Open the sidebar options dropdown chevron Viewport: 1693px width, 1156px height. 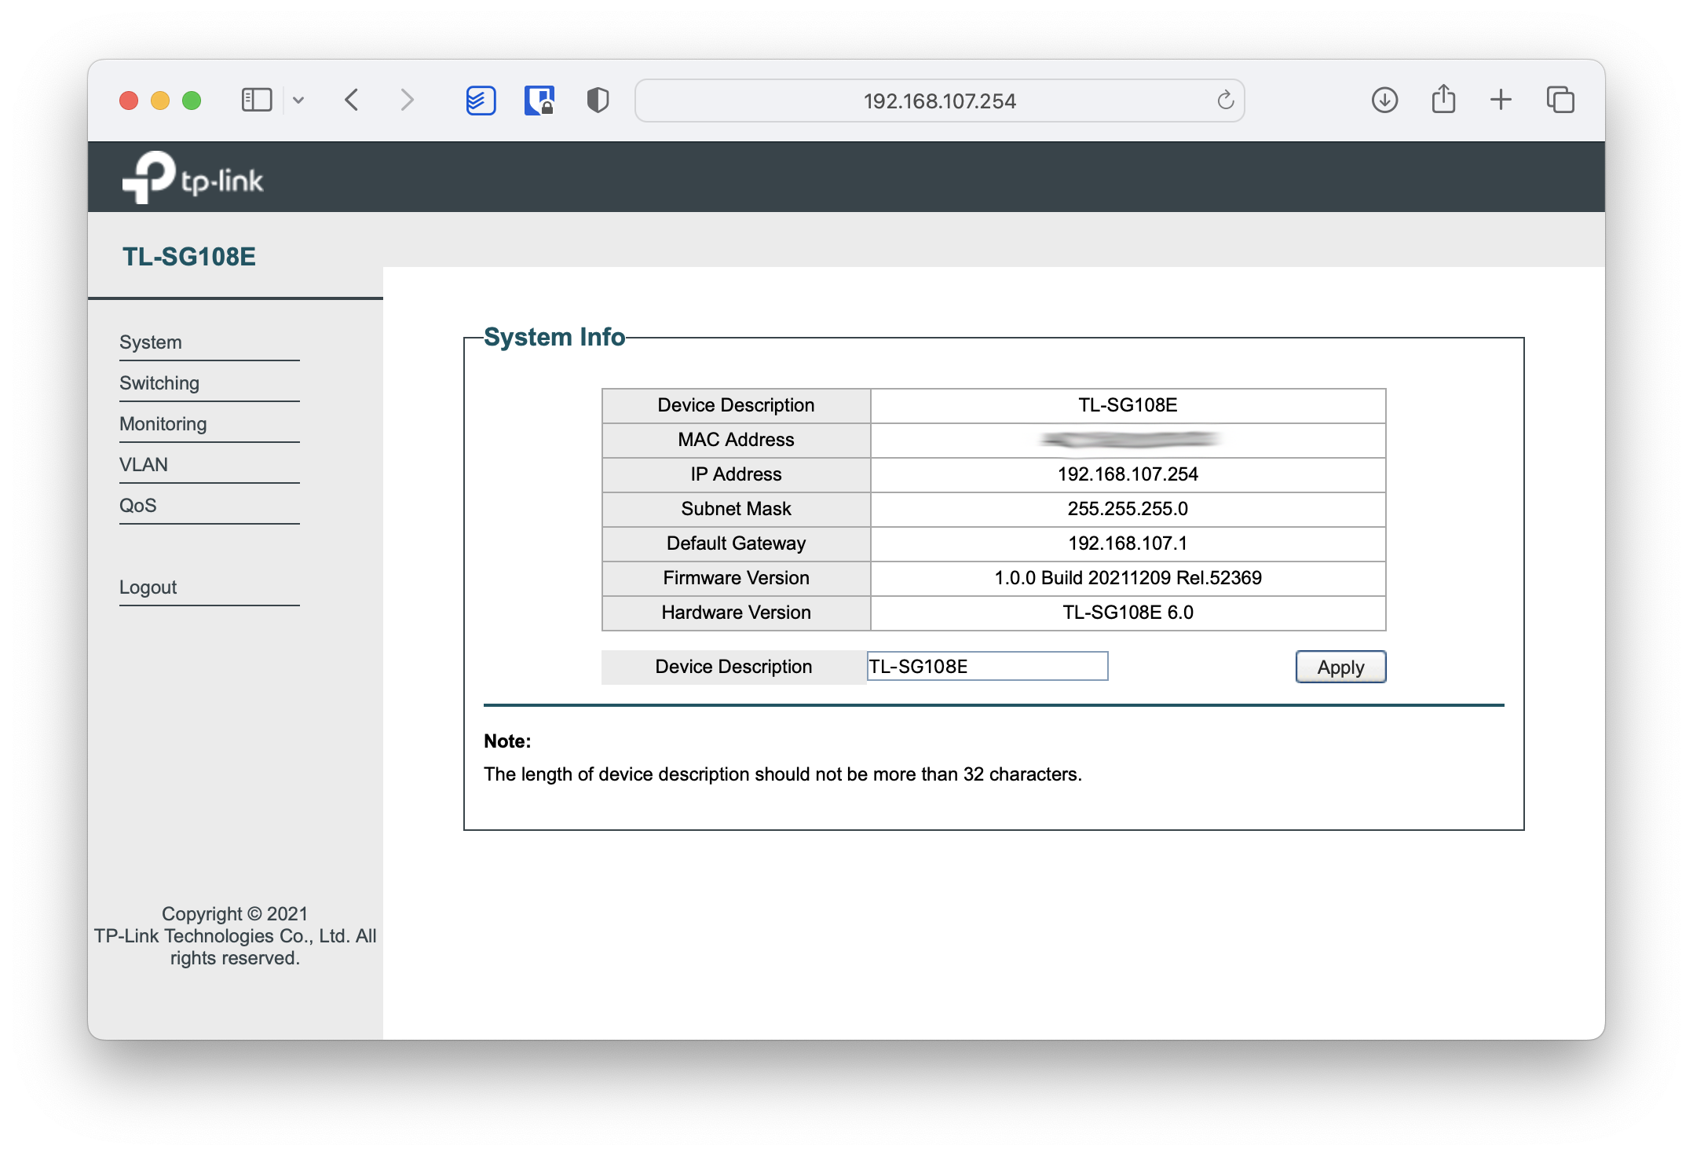click(x=298, y=100)
